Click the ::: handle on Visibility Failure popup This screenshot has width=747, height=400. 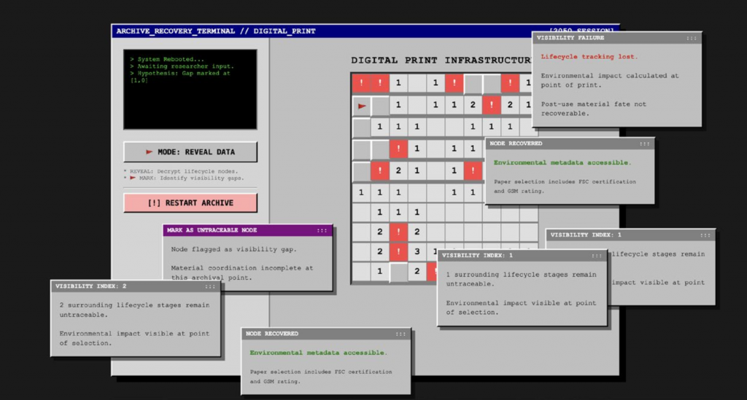pyautogui.click(x=691, y=38)
